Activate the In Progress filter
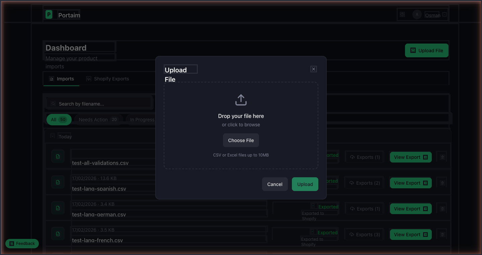 142,120
